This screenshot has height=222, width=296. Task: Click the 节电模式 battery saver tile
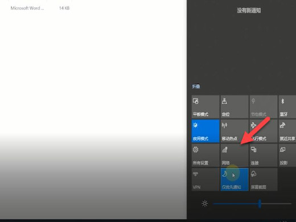(264, 107)
